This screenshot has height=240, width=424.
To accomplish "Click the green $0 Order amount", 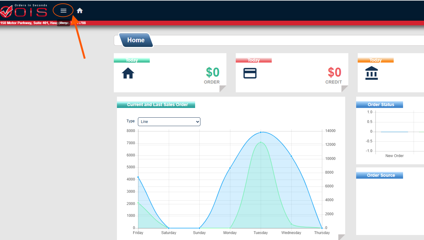I will 213,73.
